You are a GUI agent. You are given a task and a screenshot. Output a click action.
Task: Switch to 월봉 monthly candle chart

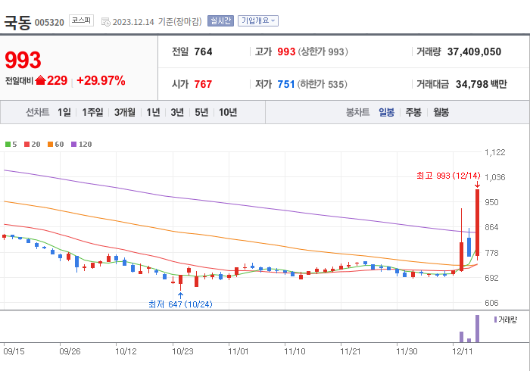pos(441,112)
